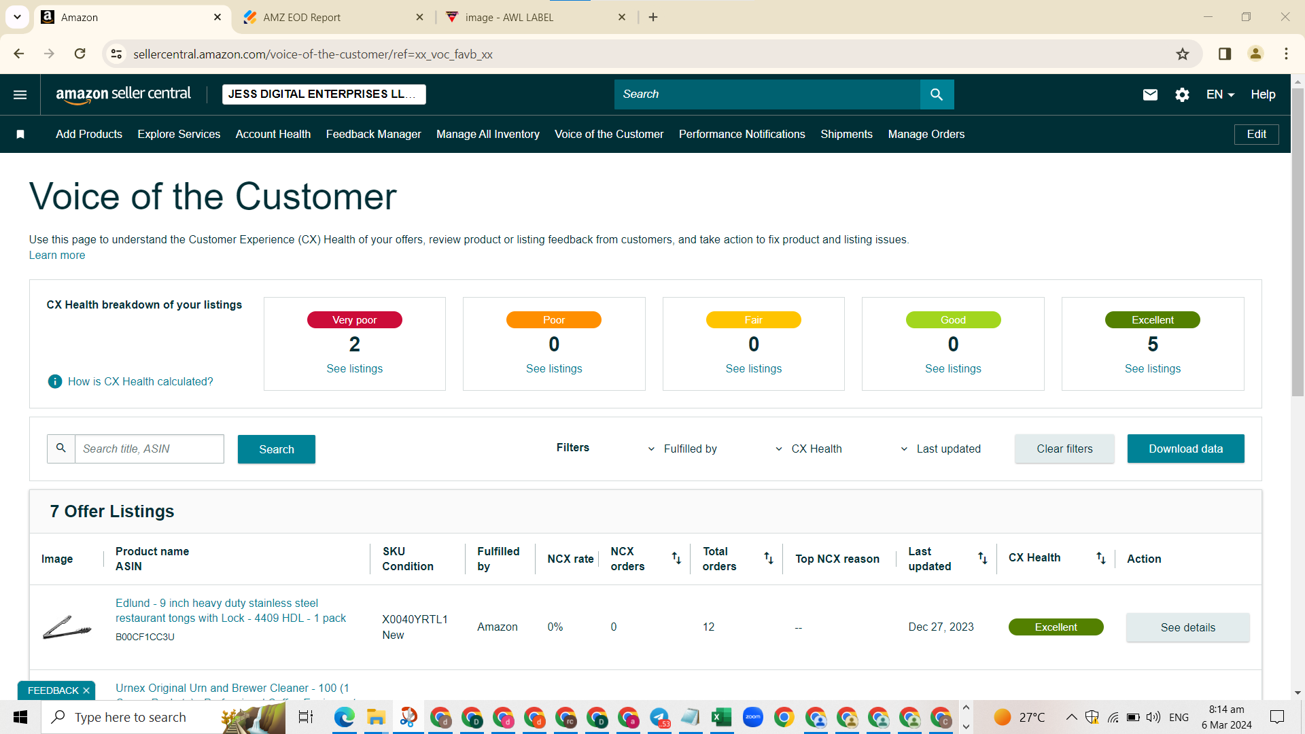Open a new browser tab
The width and height of the screenshot is (1305, 734).
point(653,17)
